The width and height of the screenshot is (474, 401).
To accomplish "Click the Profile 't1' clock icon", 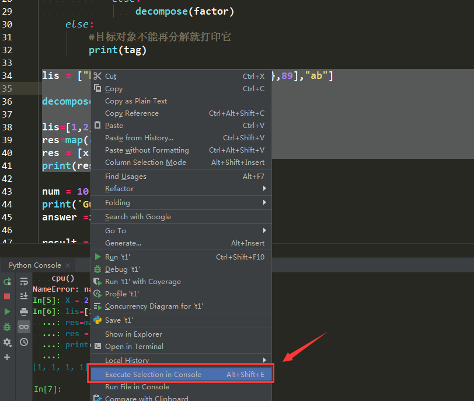I will pos(97,294).
